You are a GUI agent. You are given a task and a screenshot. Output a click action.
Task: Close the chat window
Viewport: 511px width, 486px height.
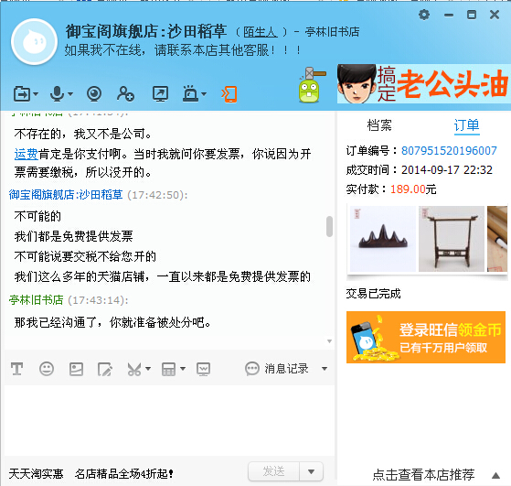(495, 15)
